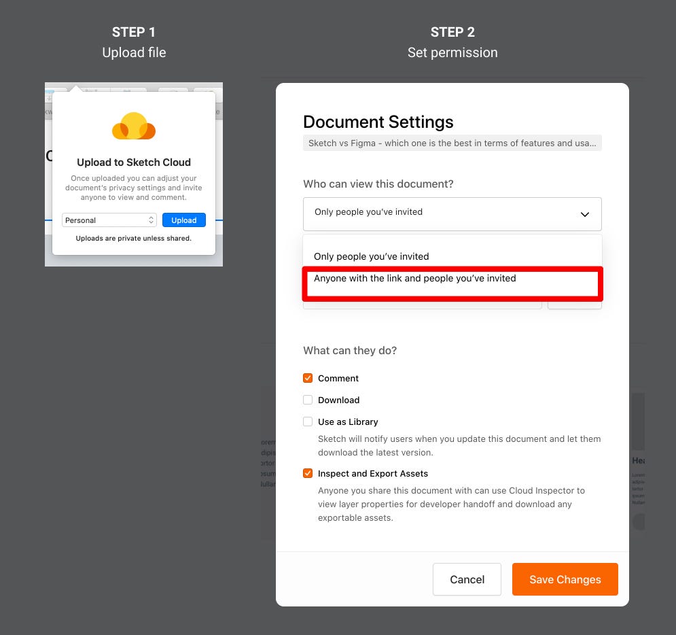This screenshot has height=635, width=676.
Task: Open the Personal workspace selector
Action: pyautogui.click(x=109, y=220)
